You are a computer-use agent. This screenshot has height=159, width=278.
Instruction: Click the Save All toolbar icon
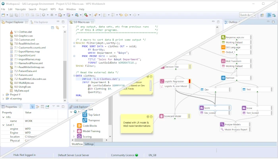[16, 15]
